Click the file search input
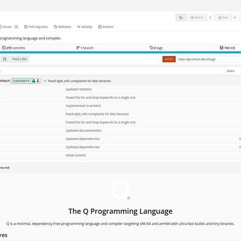The height and width of the screenshot is (241, 241). 112,71
